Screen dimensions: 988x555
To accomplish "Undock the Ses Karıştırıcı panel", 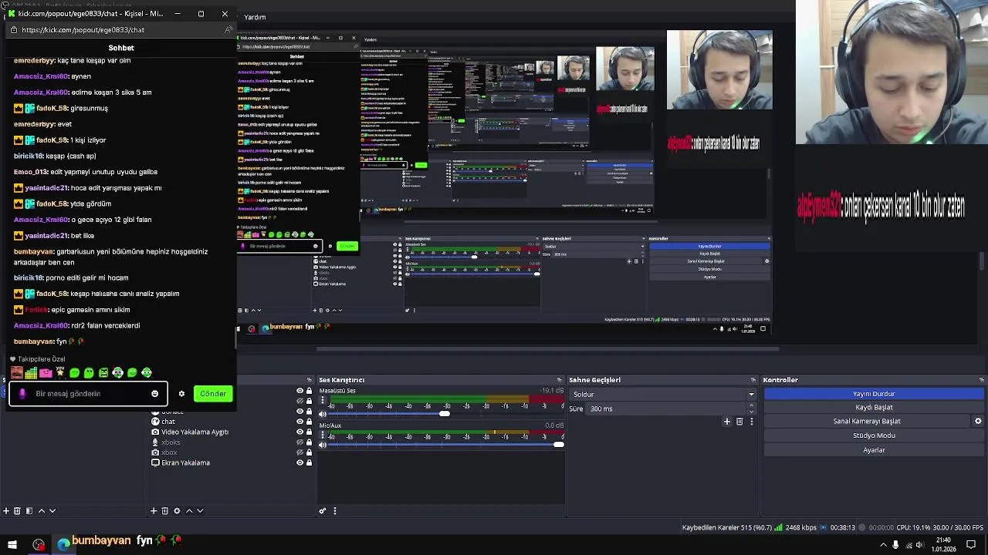I will [x=558, y=380].
